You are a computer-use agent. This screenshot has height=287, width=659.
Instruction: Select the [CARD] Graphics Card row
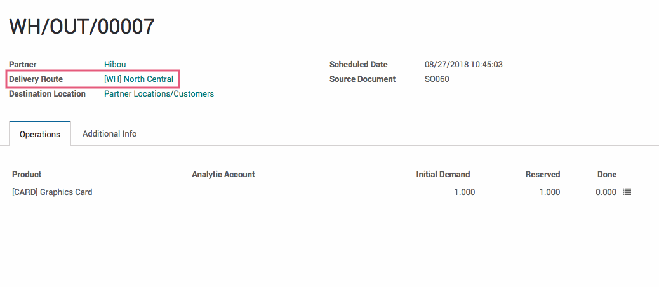[322, 192]
